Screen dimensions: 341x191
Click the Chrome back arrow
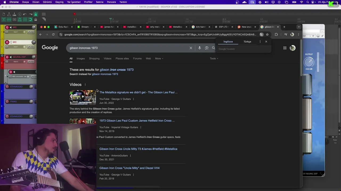[x=40, y=34]
